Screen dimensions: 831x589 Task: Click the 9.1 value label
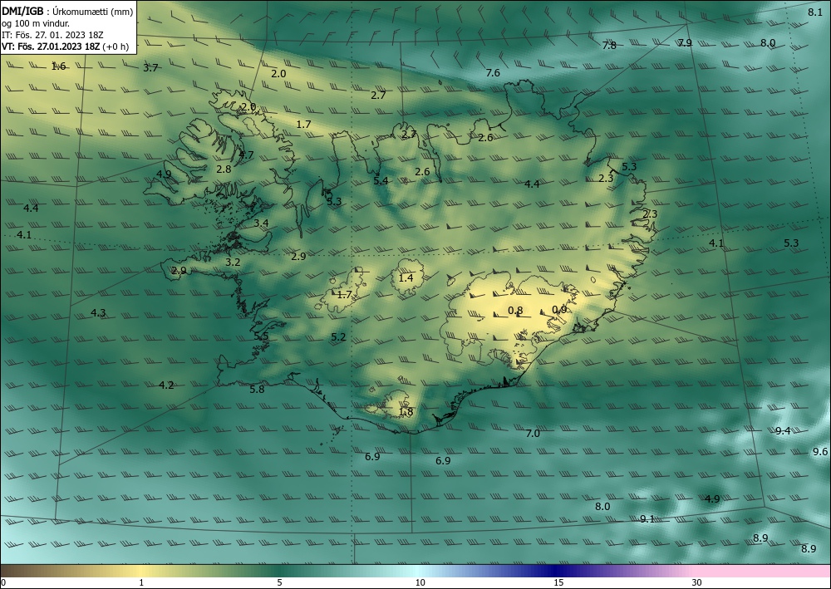(647, 519)
